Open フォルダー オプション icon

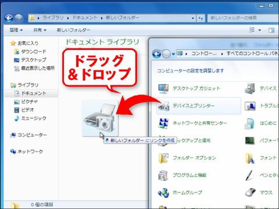coord(163,158)
